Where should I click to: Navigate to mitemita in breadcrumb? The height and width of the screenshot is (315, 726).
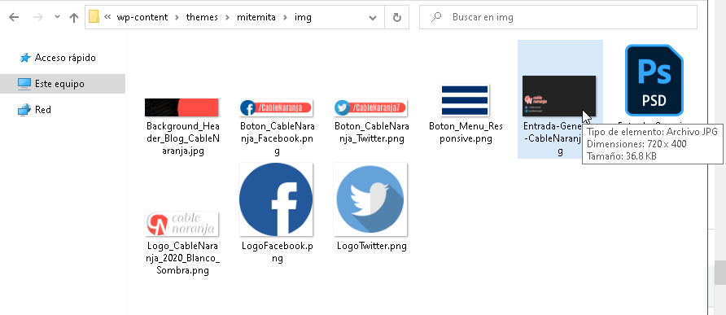256,18
